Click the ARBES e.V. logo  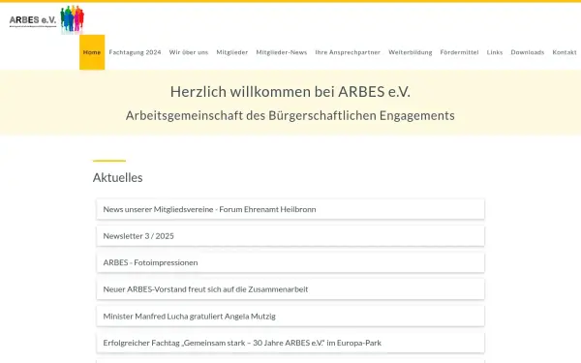click(x=46, y=19)
